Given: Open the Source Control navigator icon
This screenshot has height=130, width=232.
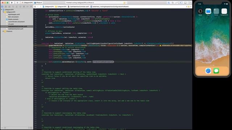Looking at the screenshot, I should tap(6, 6).
